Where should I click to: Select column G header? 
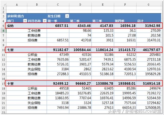149,5
